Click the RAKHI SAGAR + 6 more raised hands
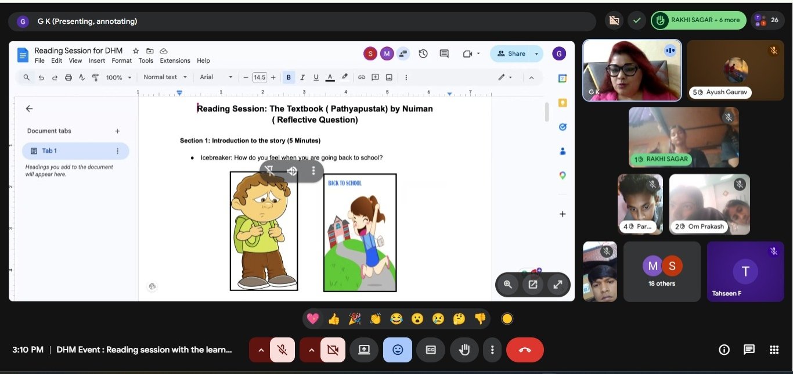This screenshot has height=374, width=793. pyautogui.click(x=698, y=20)
